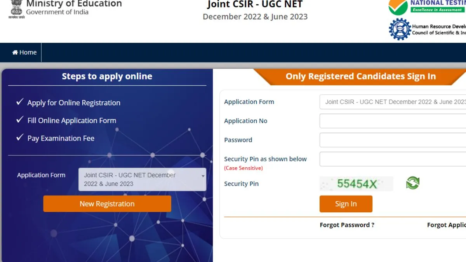The image size is (466, 262).
Task: Click the home icon in navigation bar
Action: [15, 52]
